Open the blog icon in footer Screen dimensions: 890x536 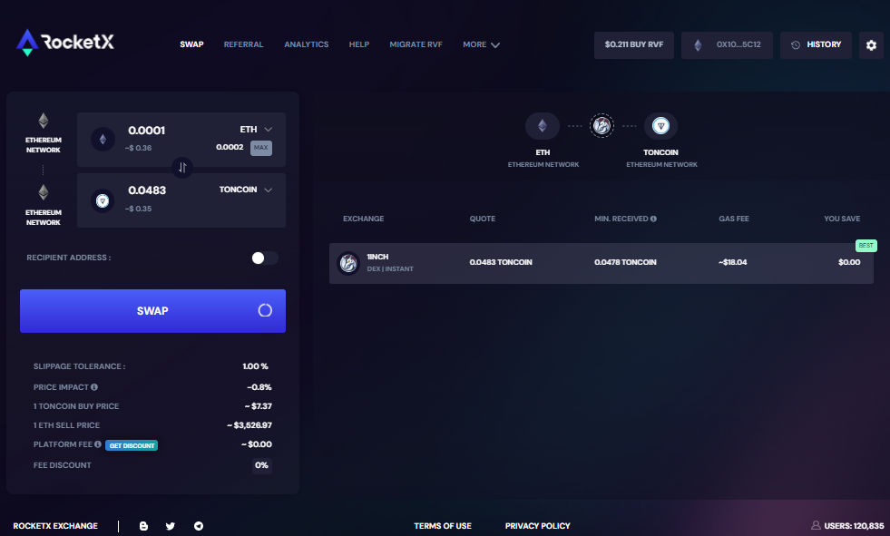pos(143,526)
